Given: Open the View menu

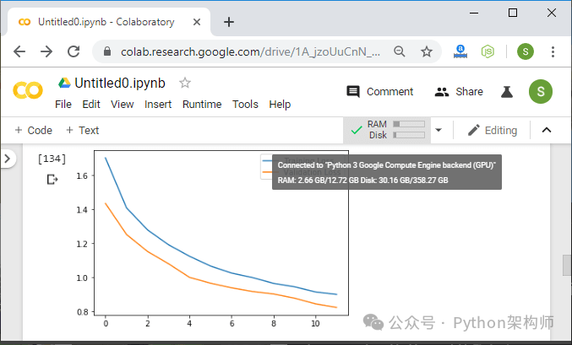Looking at the screenshot, I should (x=123, y=105).
